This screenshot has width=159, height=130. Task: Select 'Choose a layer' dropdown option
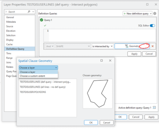click(x=38, y=72)
